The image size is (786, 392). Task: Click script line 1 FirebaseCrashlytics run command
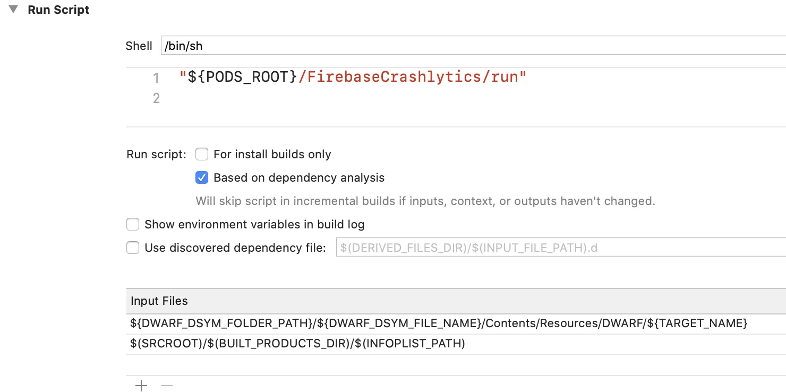(x=353, y=77)
